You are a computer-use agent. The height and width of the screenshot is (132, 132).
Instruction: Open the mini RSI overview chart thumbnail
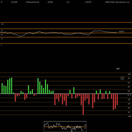tap(65, 126)
